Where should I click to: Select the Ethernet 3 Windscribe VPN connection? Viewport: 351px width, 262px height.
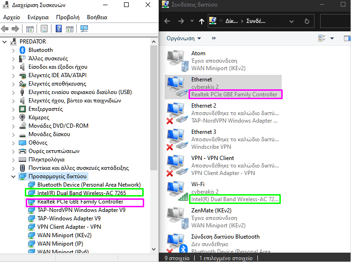223,139
